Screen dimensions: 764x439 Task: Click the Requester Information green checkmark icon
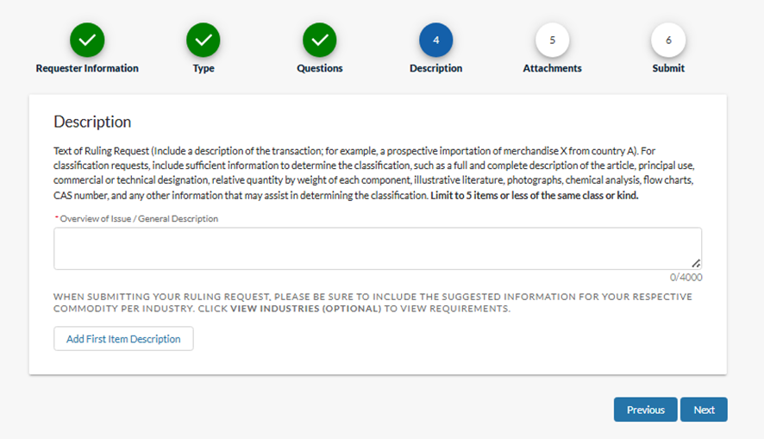(87, 40)
